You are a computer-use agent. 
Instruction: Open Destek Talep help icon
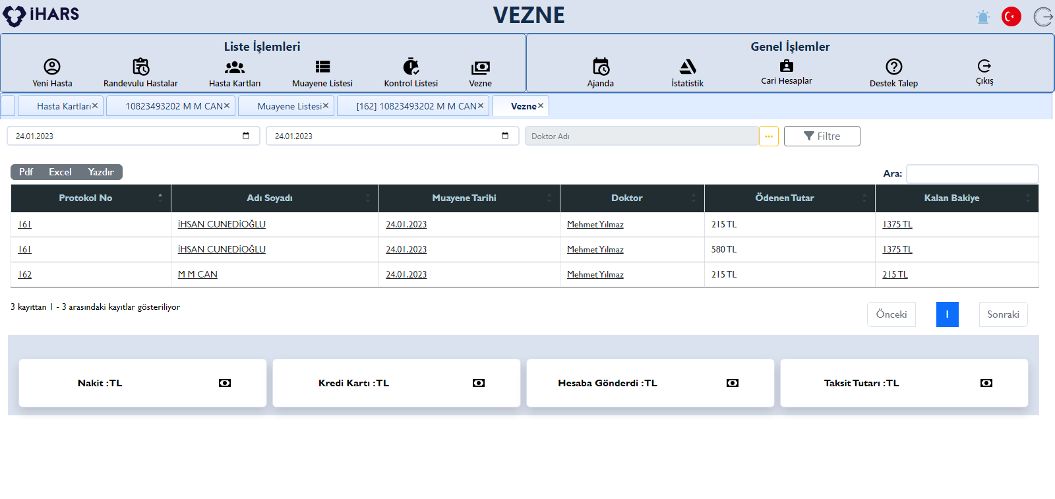893,67
